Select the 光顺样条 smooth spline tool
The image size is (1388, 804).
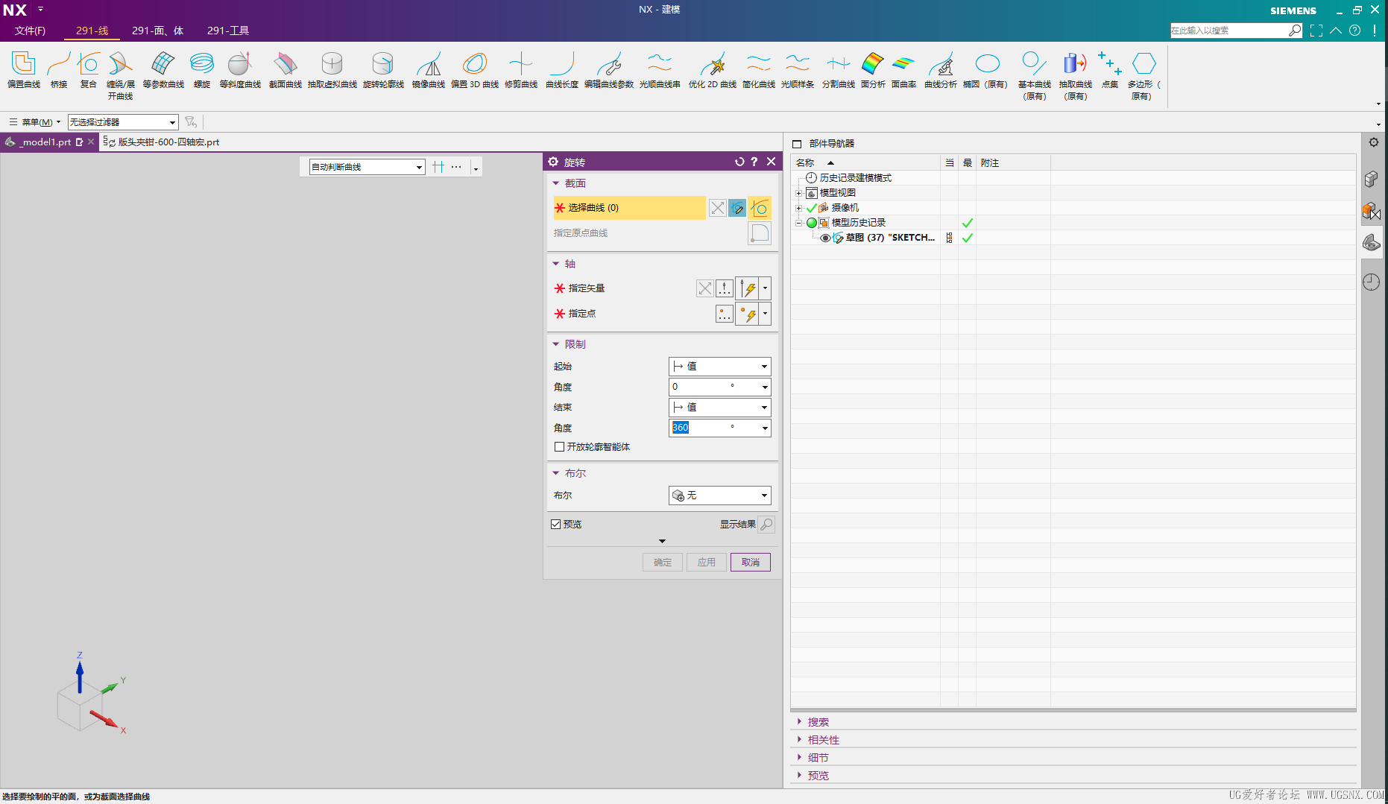tap(798, 70)
